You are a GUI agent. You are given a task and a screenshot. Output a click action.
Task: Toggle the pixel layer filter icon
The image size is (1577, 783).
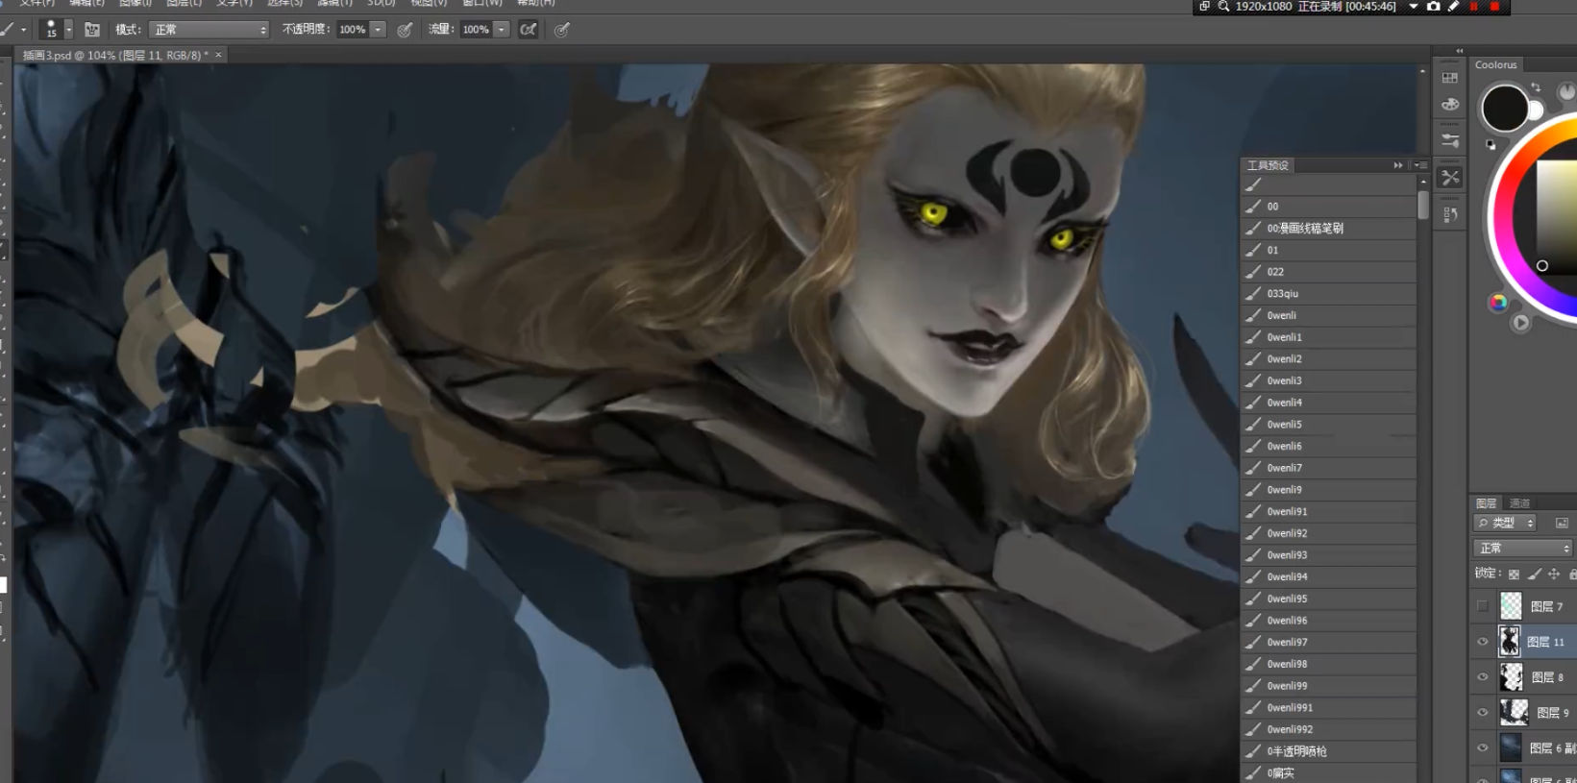1562,523
